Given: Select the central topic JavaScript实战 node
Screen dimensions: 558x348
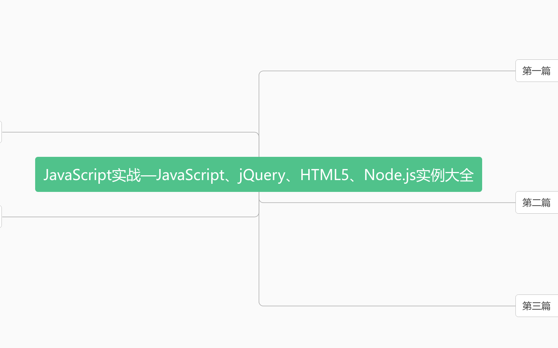Looking at the screenshot, I should 258,175.
